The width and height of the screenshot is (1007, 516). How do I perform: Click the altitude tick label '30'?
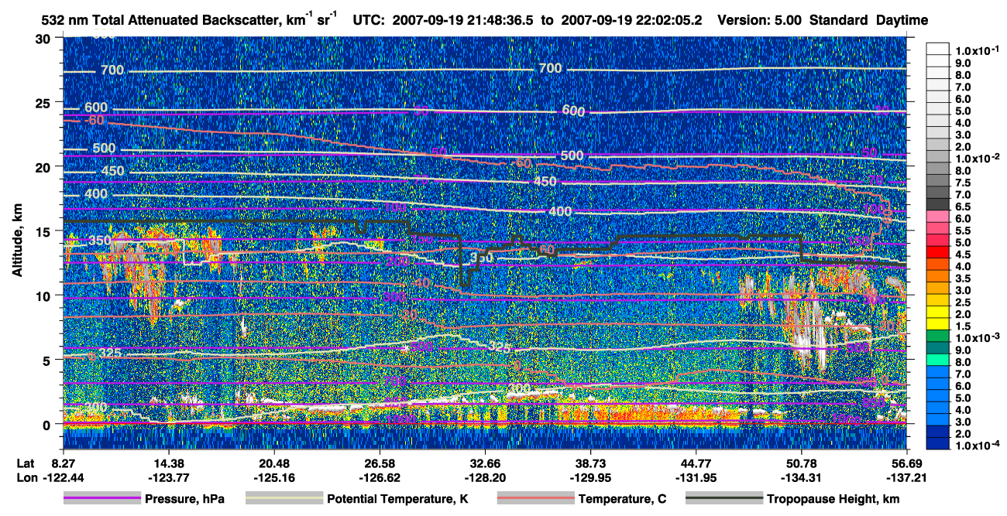point(44,39)
